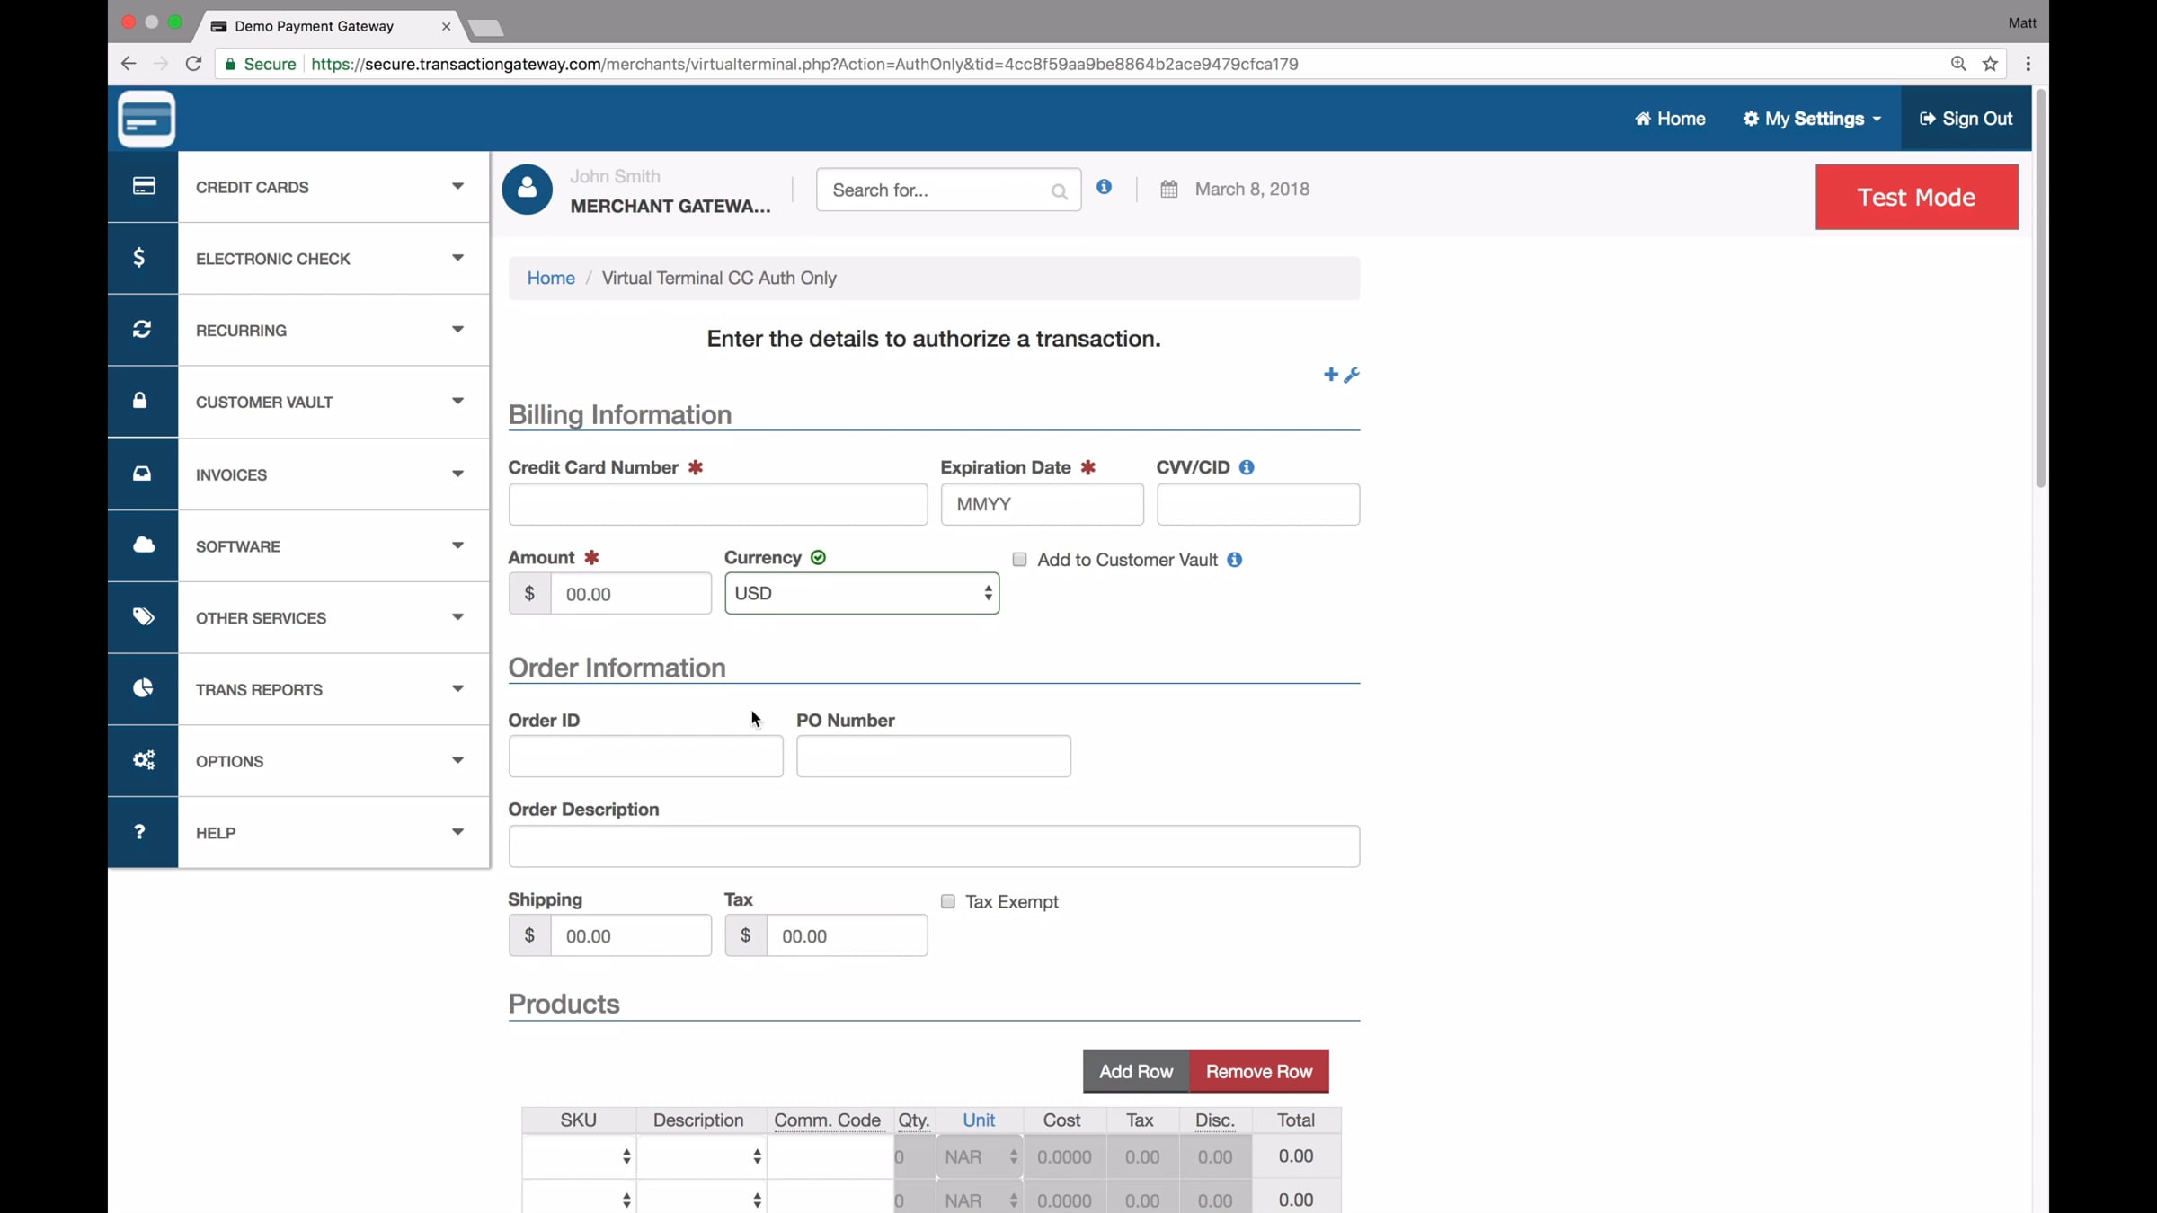Image resolution: width=2157 pixels, height=1213 pixels.
Task: Click the Shipping amount field
Action: coord(631,935)
